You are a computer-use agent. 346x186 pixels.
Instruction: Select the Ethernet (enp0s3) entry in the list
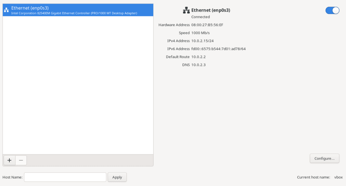(78, 10)
